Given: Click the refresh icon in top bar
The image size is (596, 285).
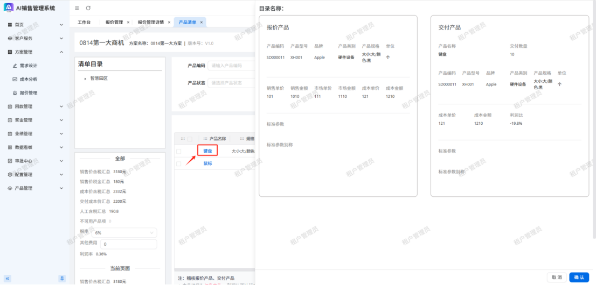Looking at the screenshot, I should 88,8.
